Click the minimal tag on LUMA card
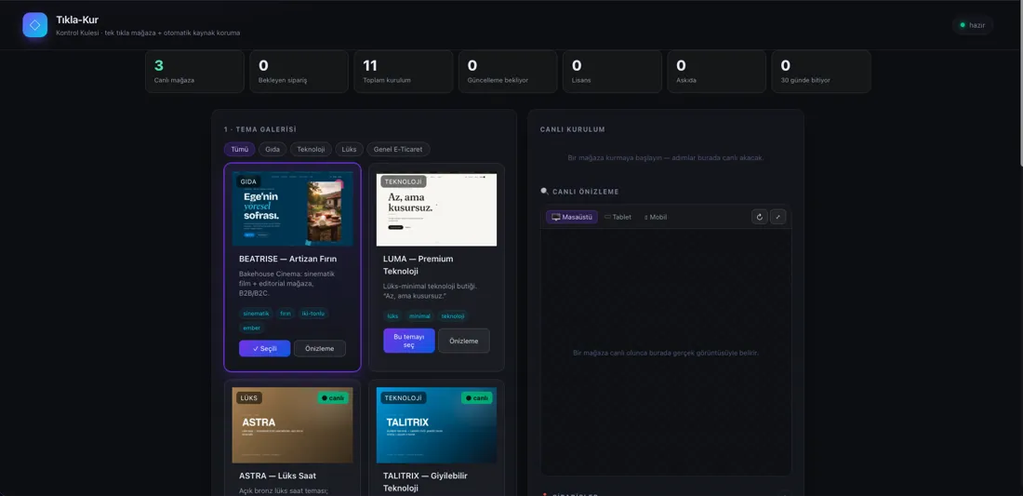 click(x=419, y=315)
